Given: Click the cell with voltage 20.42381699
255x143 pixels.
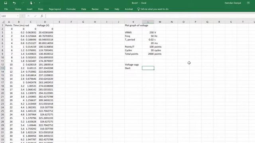Looking at the screenshot, I should (45, 33).
